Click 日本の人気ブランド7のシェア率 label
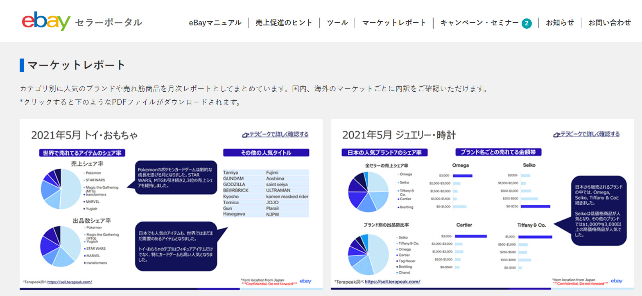The width and height of the screenshot is (642, 296). point(384,153)
